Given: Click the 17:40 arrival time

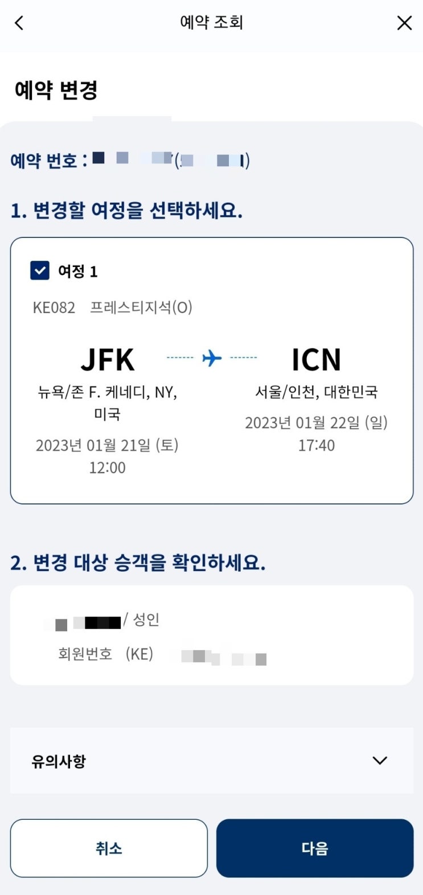Looking at the screenshot, I should (317, 445).
